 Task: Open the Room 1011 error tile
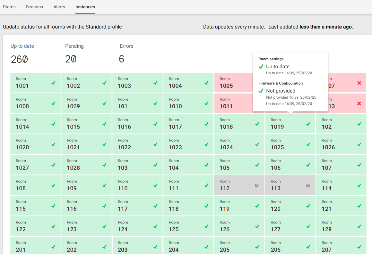[x=231, y=103]
